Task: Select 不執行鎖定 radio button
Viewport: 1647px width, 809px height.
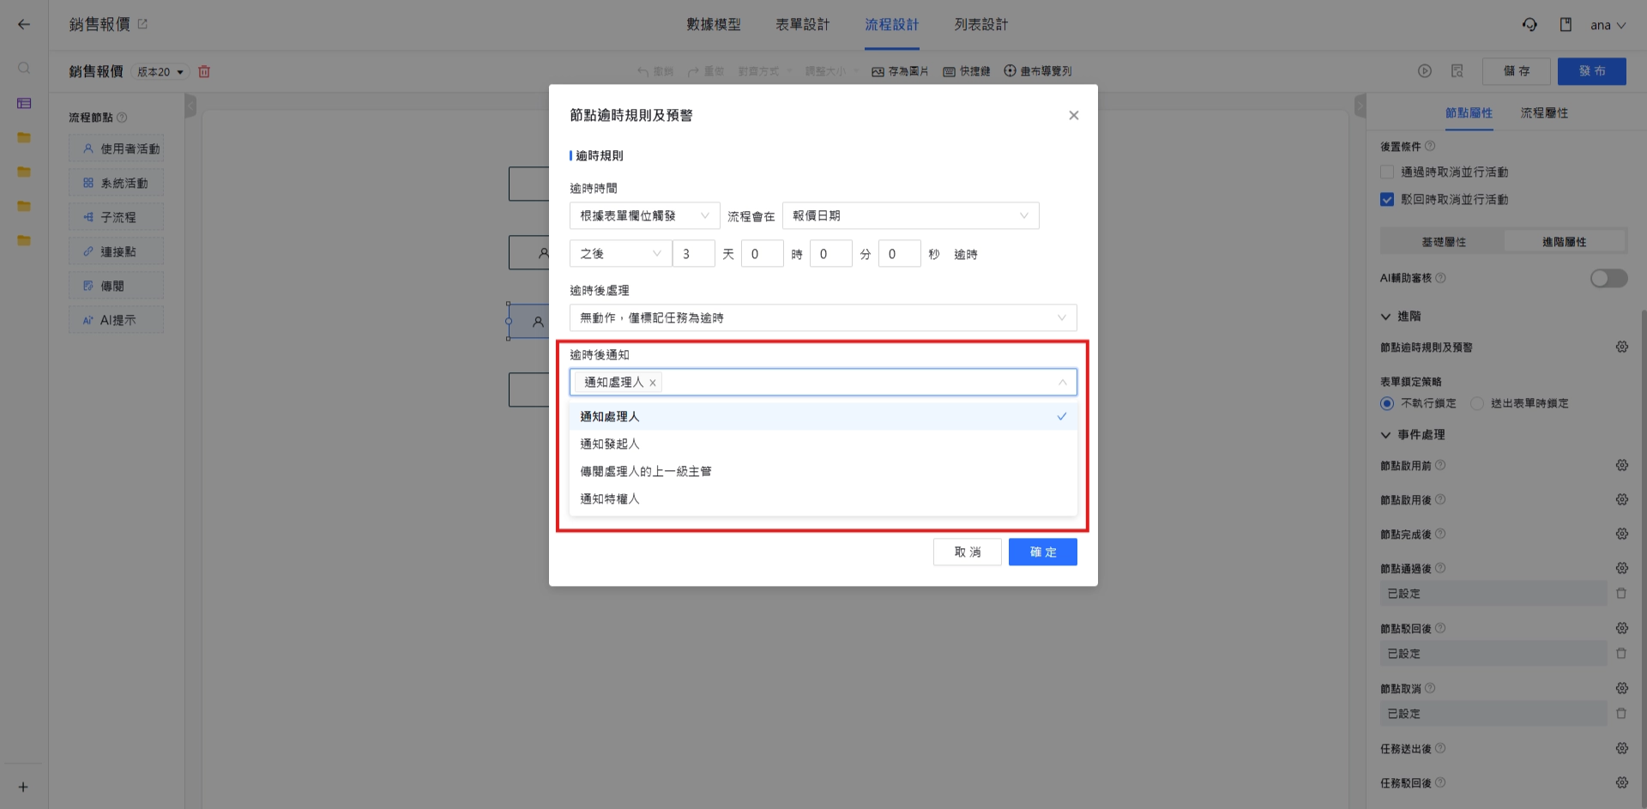Action: [1387, 403]
